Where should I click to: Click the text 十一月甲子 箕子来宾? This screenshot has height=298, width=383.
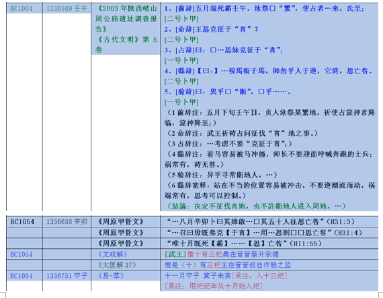click(x=198, y=276)
